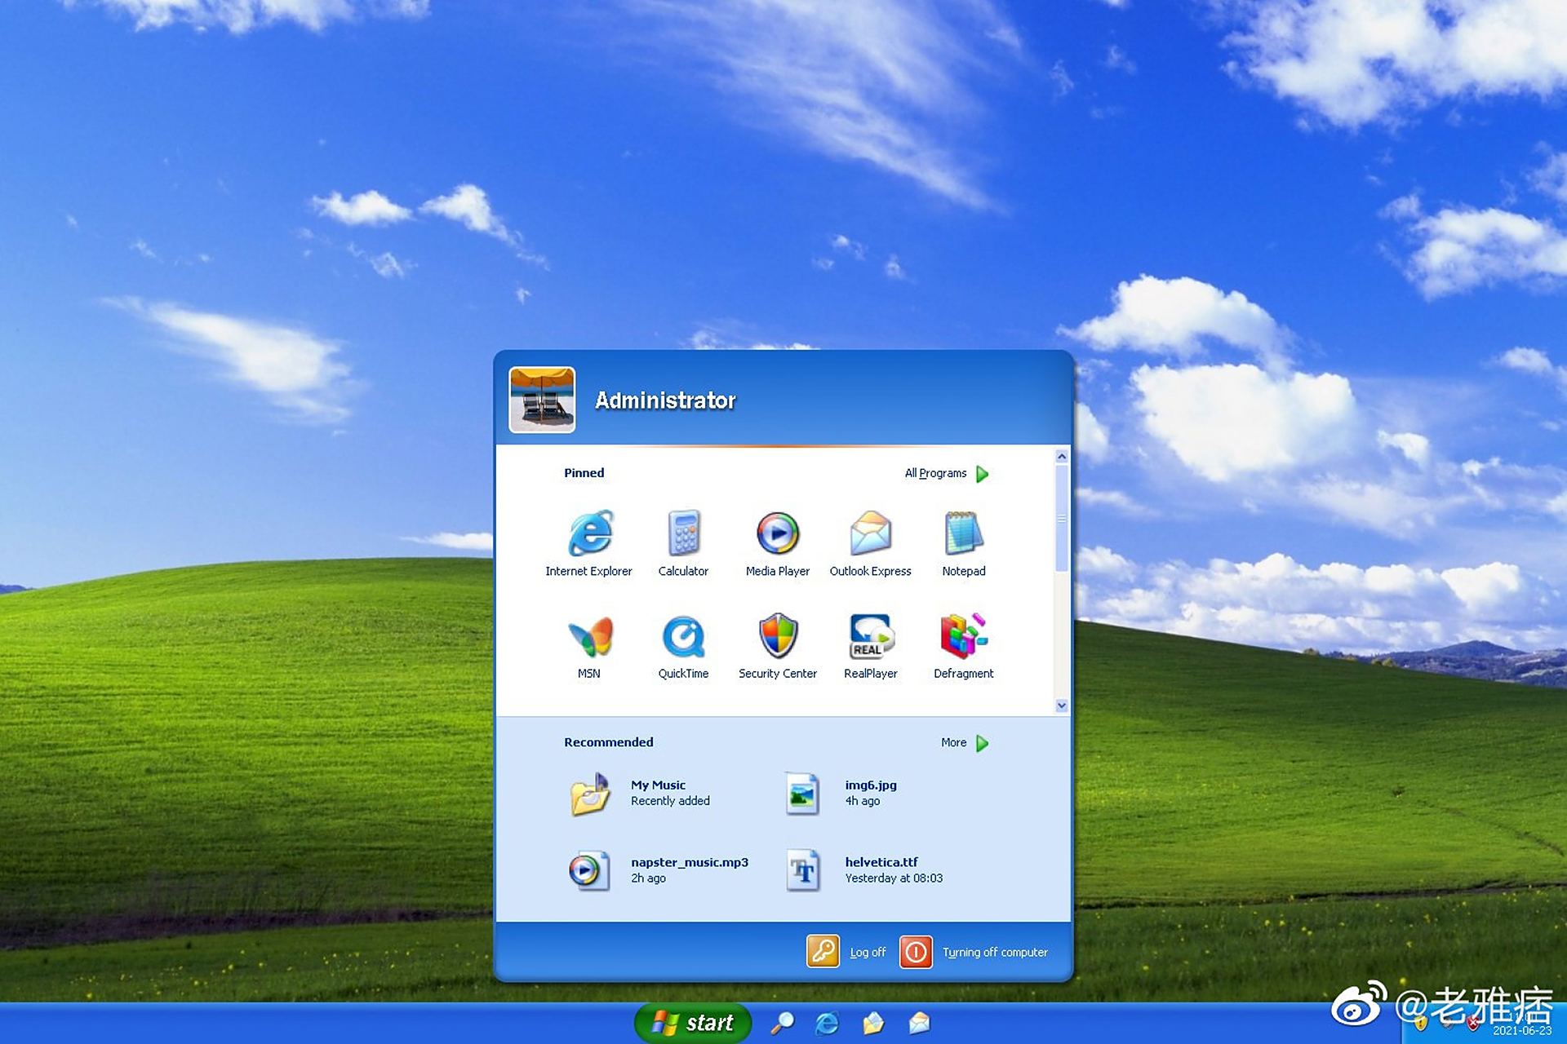Expand All Programs arrow
This screenshot has width=1567, height=1044.
pyautogui.click(x=982, y=474)
